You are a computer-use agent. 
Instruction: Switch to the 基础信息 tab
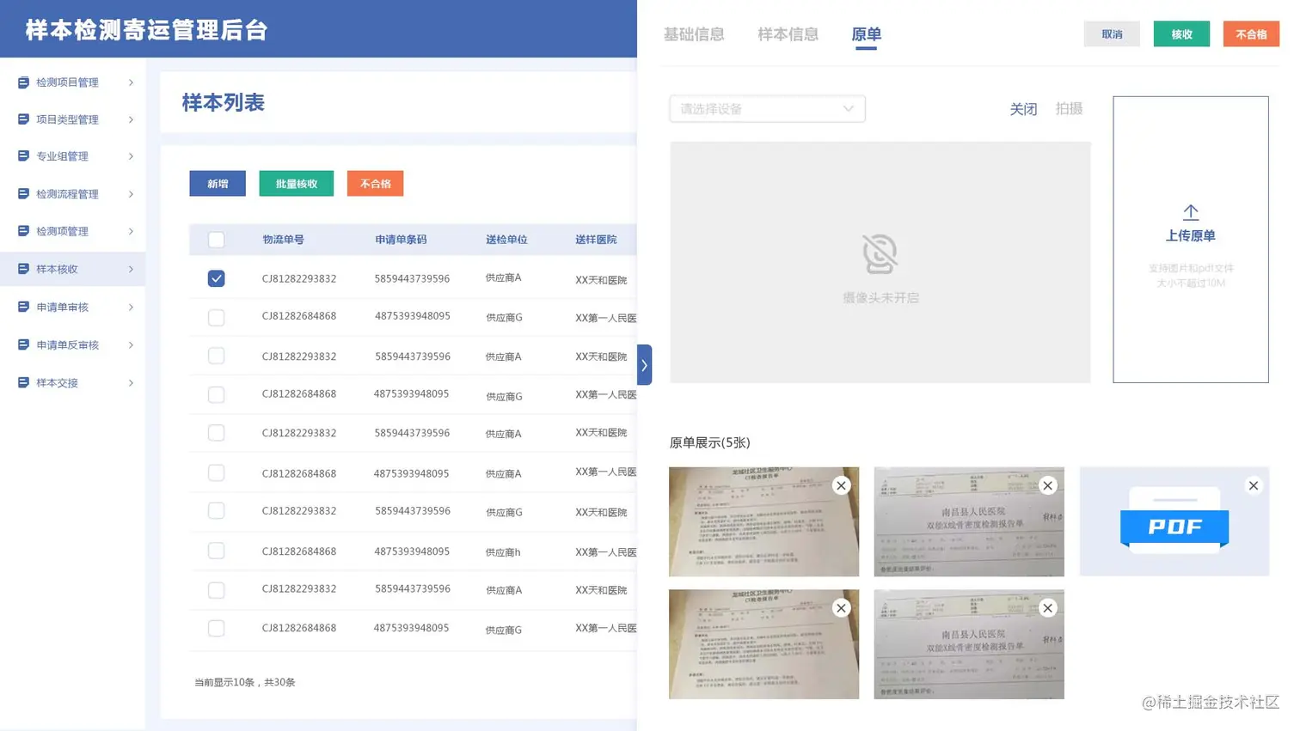(x=694, y=34)
